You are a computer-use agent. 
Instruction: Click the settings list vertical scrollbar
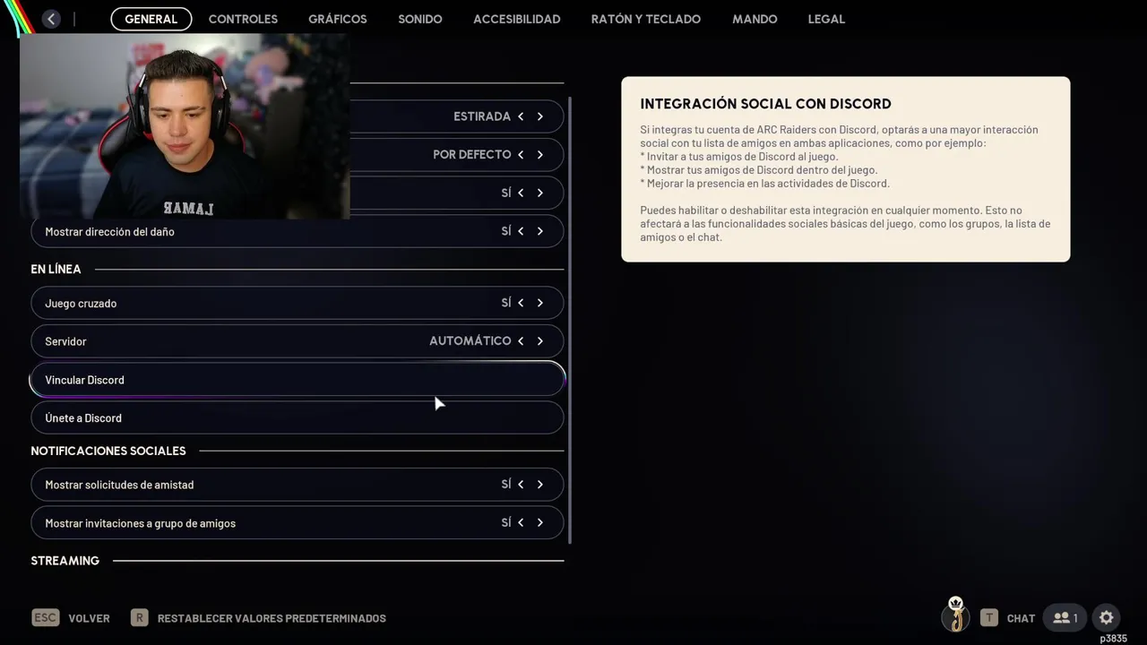click(x=570, y=320)
